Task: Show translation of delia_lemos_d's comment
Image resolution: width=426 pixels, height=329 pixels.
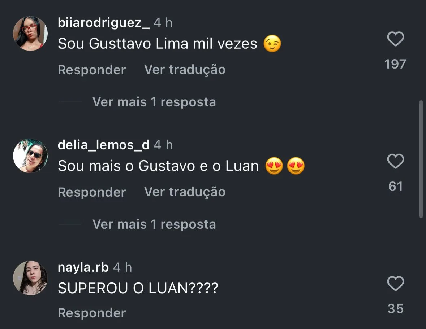Action: coord(185,192)
